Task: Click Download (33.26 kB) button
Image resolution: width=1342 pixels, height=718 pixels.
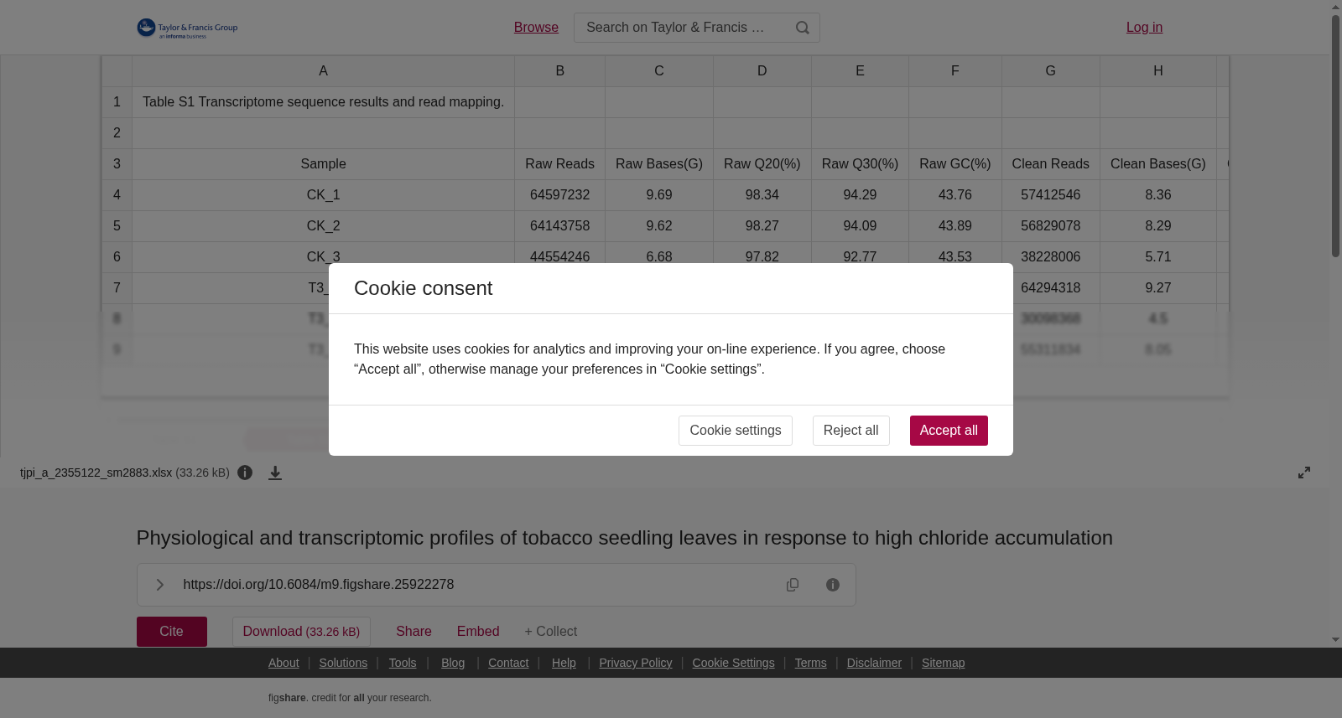Action: point(301,632)
